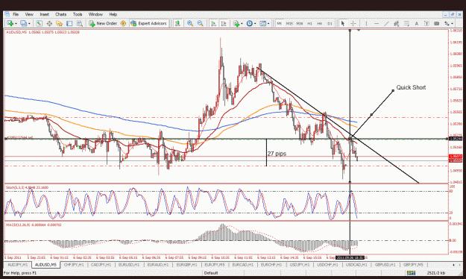Select the Crosshair tool

pyautogui.click(x=353, y=23)
